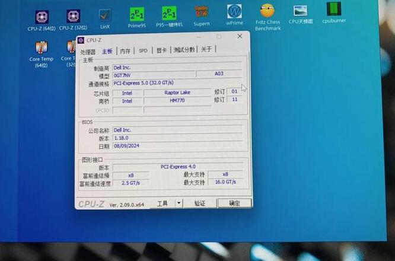Click the BIOS company Dell Inc. field

(177, 130)
